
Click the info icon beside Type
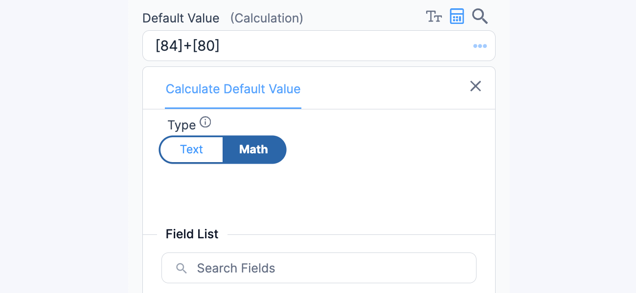click(x=205, y=122)
